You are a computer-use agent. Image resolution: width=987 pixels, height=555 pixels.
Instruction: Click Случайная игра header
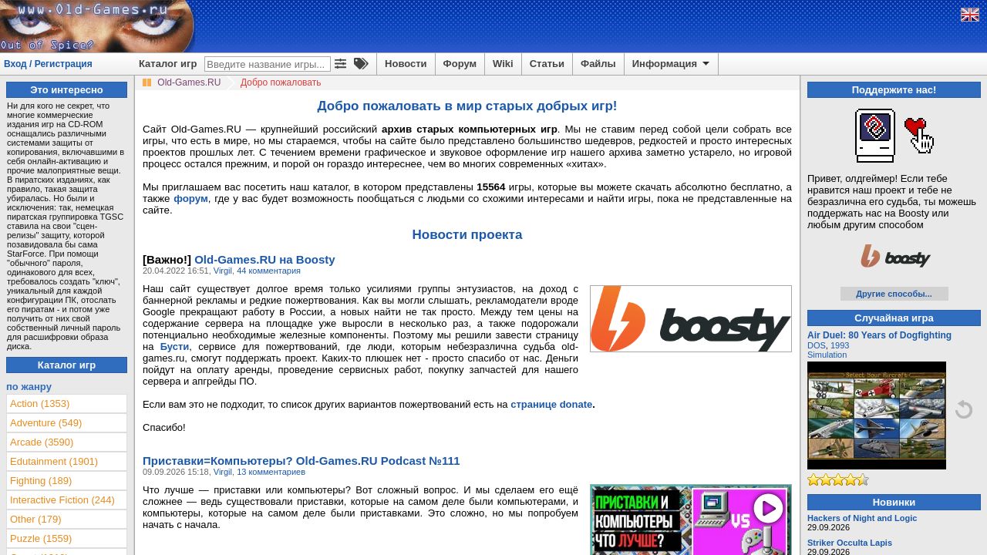[x=894, y=318]
